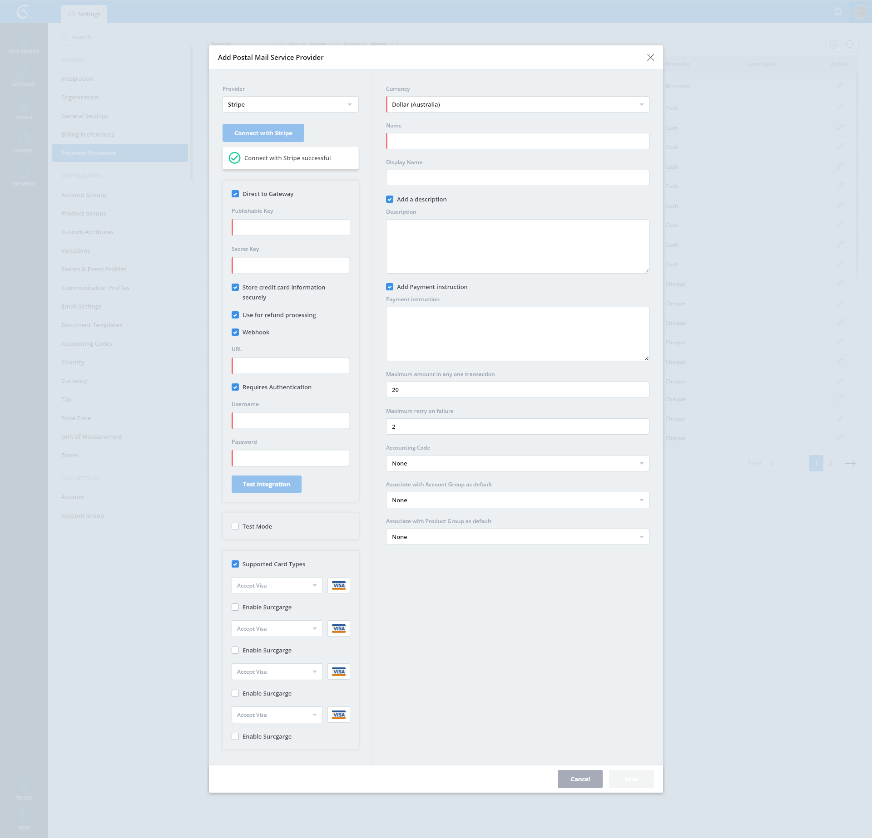Viewport: 872px width, 838px height.
Task: Click the notification bell icon
Action: pos(838,12)
